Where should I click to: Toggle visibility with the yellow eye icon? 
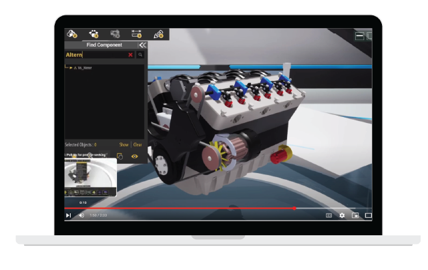(135, 156)
